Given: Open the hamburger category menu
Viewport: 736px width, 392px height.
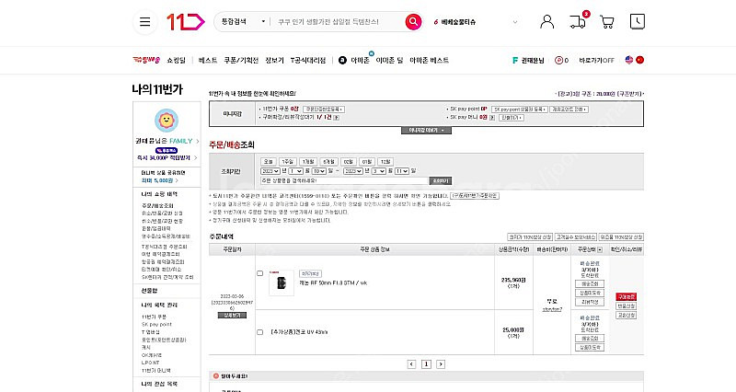Looking at the screenshot, I should pos(145,21).
